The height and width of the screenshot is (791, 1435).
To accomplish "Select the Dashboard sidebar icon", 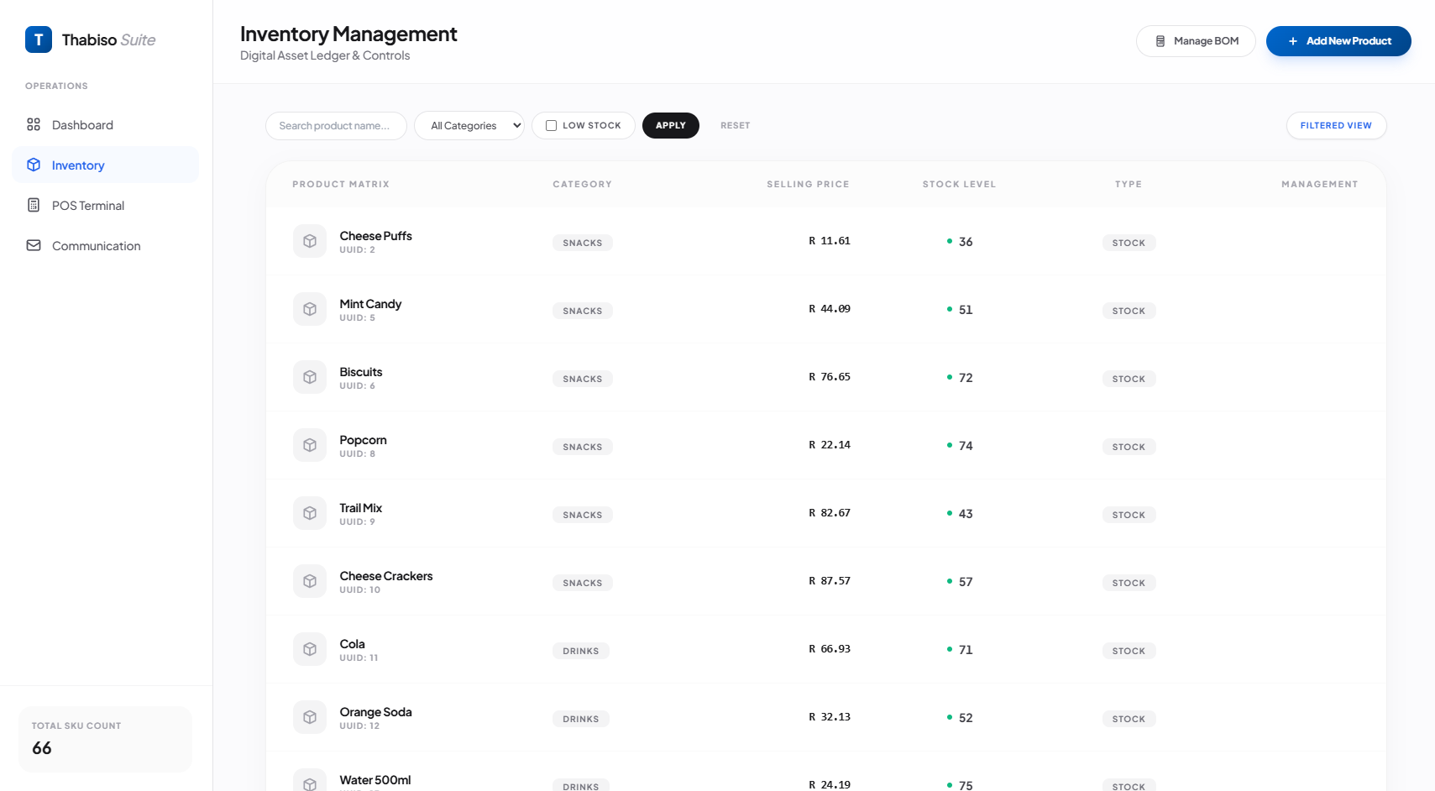I will [x=34, y=124].
